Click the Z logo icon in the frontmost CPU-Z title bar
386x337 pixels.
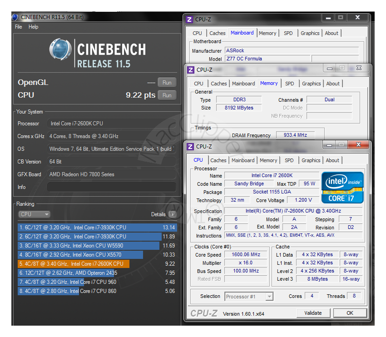pyautogui.click(x=189, y=146)
